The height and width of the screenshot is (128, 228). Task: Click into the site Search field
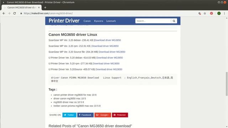tap(153, 21)
